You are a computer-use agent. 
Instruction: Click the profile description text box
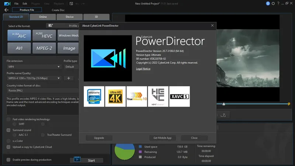[43, 106]
